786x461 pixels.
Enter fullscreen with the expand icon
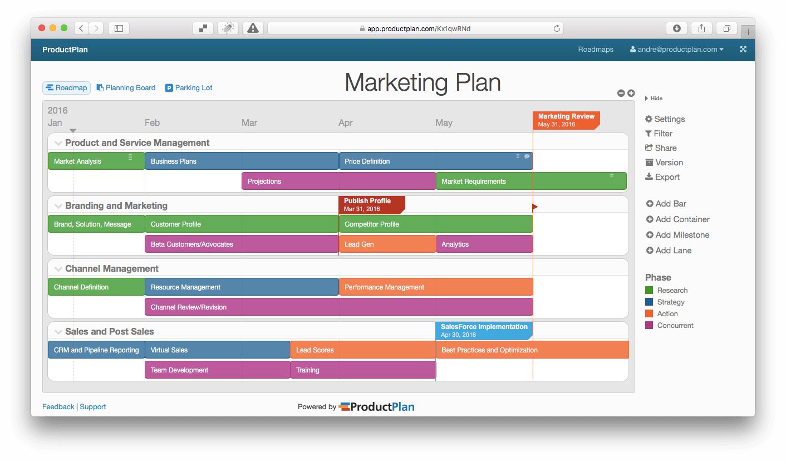743,49
